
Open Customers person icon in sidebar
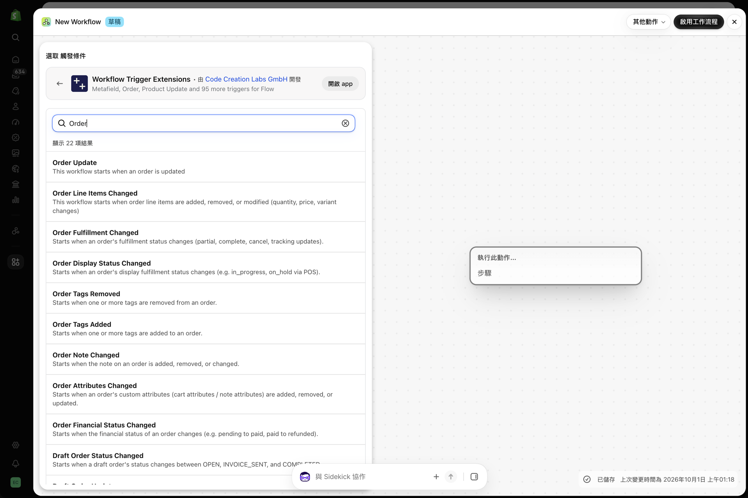click(16, 106)
